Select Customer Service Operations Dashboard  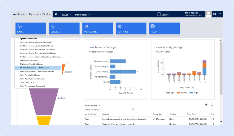37,46
